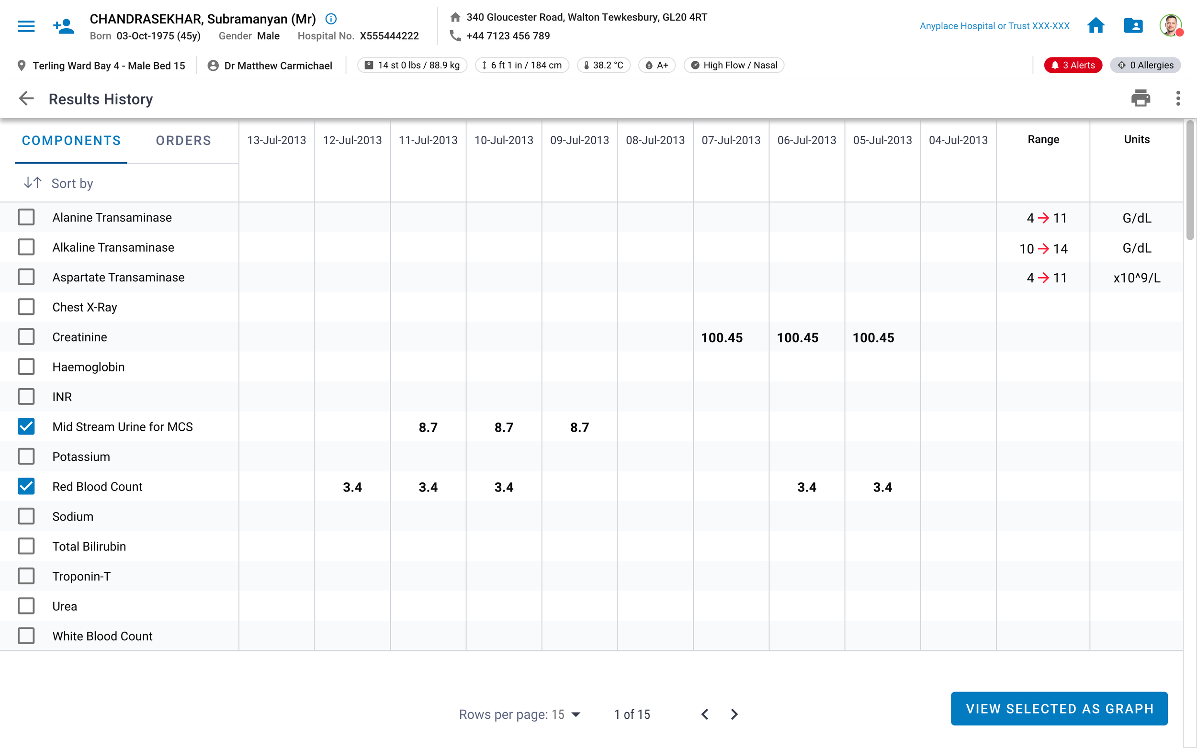Go back using the arrow icon
The image size is (1197, 748).
pos(26,99)
